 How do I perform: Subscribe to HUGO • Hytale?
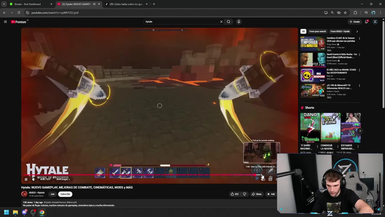(x=65, y=194)
